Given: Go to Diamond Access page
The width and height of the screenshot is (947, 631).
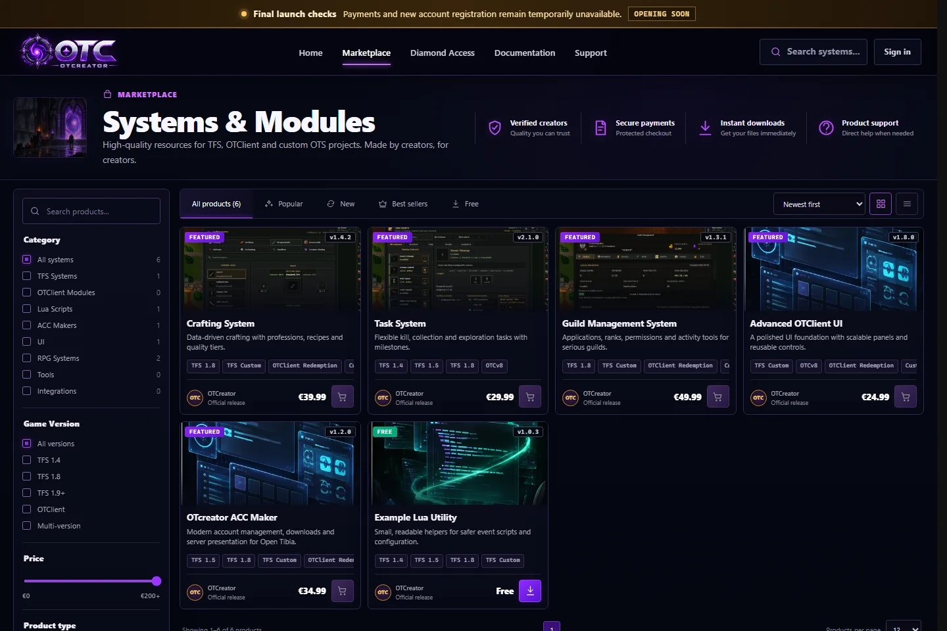Looking at the screenshot, I should [443, 53].
